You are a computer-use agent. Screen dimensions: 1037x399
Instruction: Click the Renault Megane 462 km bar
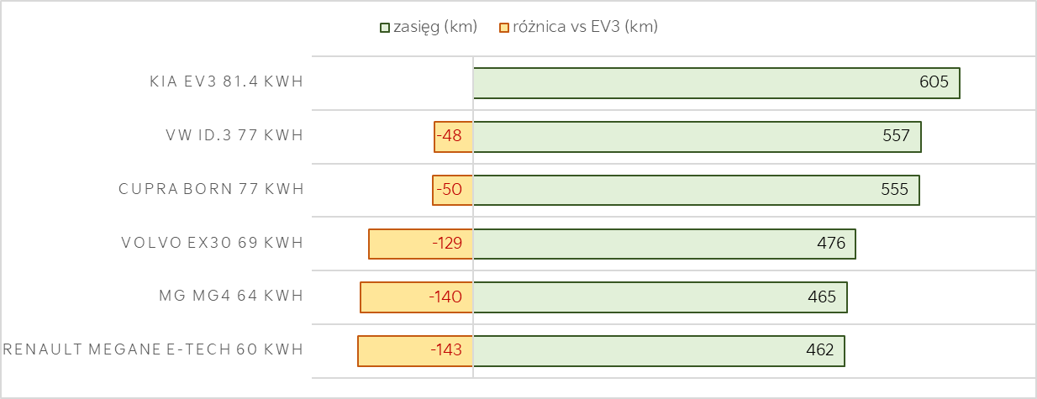659,351
